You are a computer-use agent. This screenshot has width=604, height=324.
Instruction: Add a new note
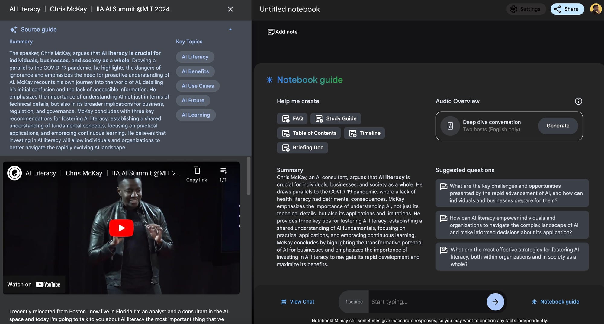pos(282,32)
